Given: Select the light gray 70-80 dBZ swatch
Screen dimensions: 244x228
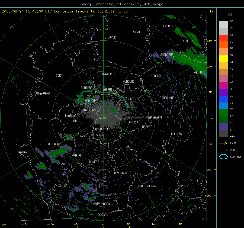Looking at the screenshot, I should coord(223,25).
